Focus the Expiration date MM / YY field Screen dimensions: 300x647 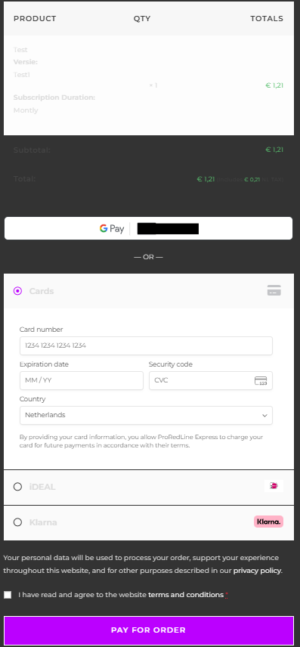coord(82,380)
